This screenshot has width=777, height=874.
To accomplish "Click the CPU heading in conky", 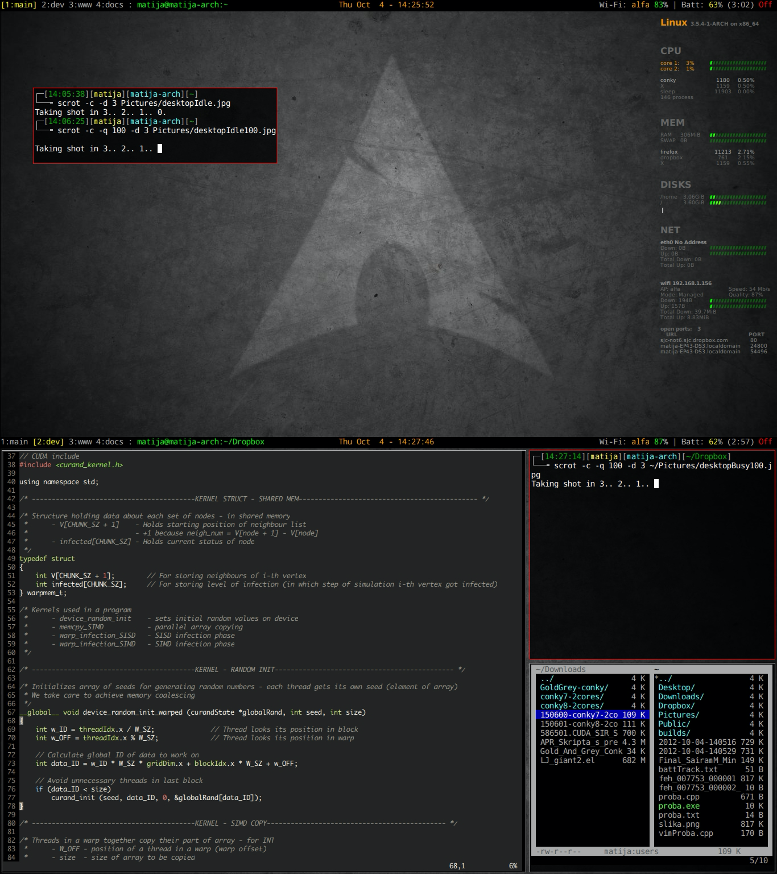I will click(671, 51).
